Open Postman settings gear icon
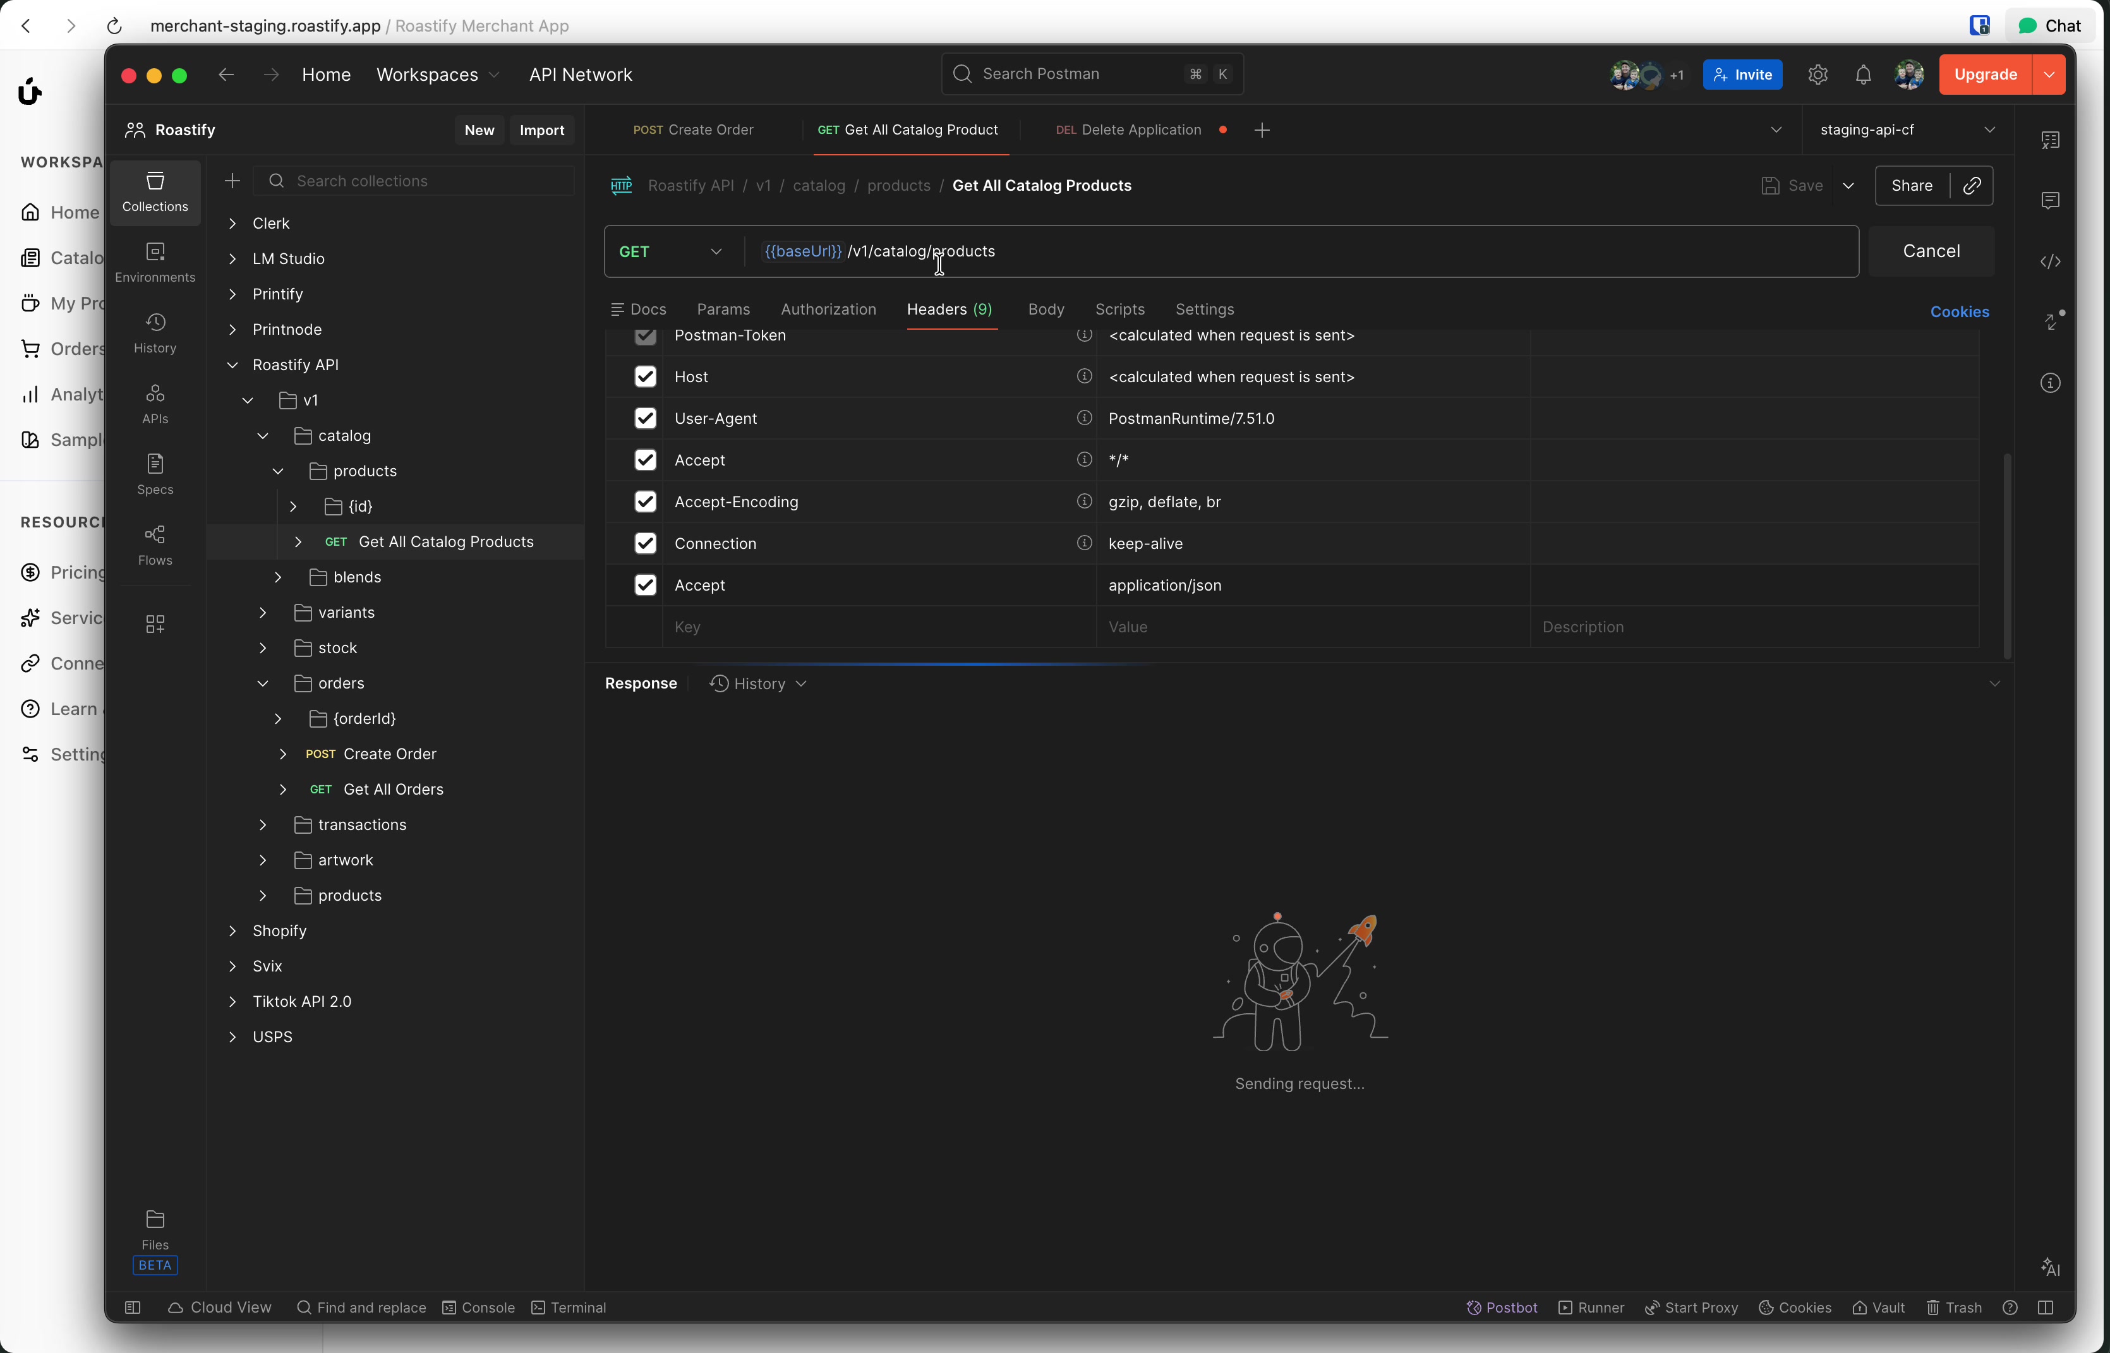2110x1353 pixels. [x=1818, y=75]
